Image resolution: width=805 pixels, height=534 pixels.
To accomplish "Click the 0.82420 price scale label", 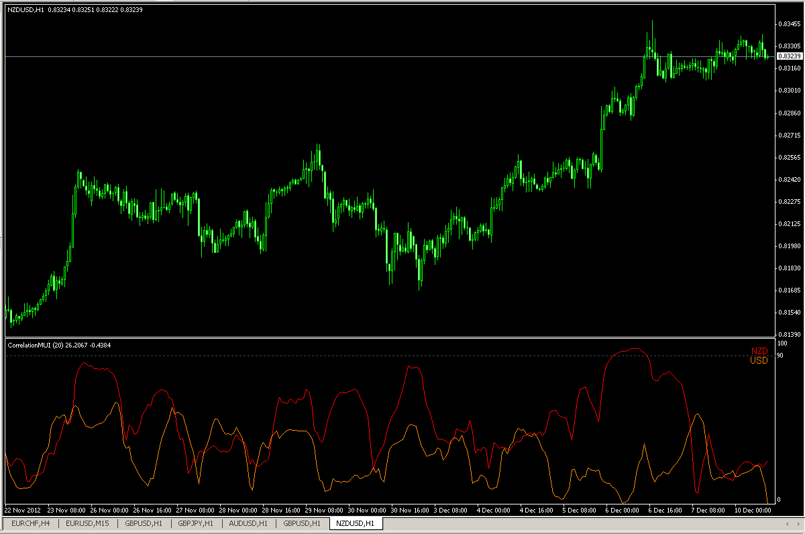I will click(789, 179).
